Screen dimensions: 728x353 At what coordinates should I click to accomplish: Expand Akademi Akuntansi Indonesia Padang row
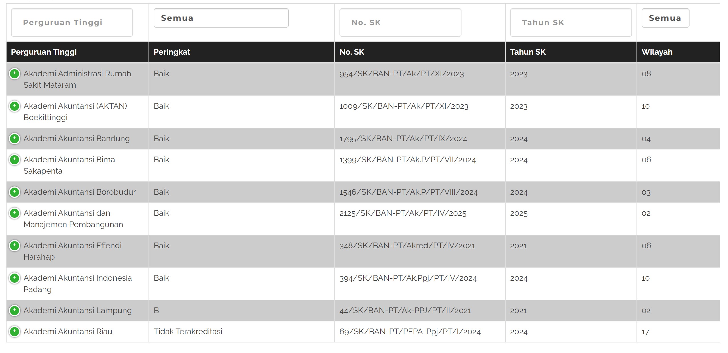(x=15, y=278)
